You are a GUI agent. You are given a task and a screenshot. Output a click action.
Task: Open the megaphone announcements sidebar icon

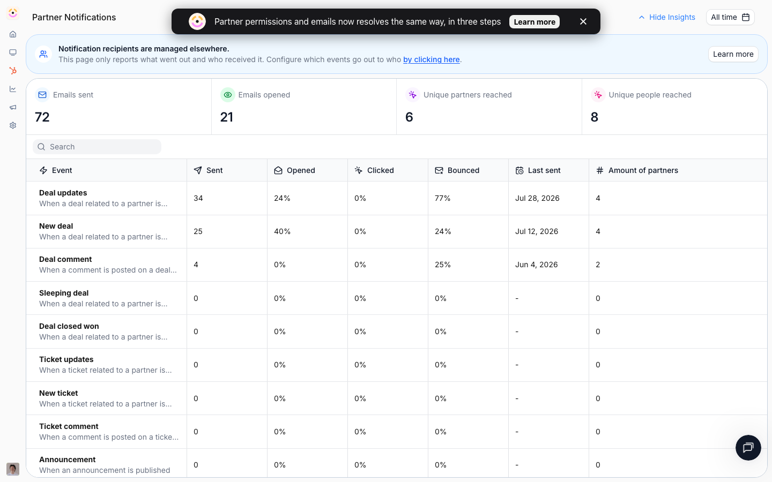pyautogui.click(x=13, y=107)
